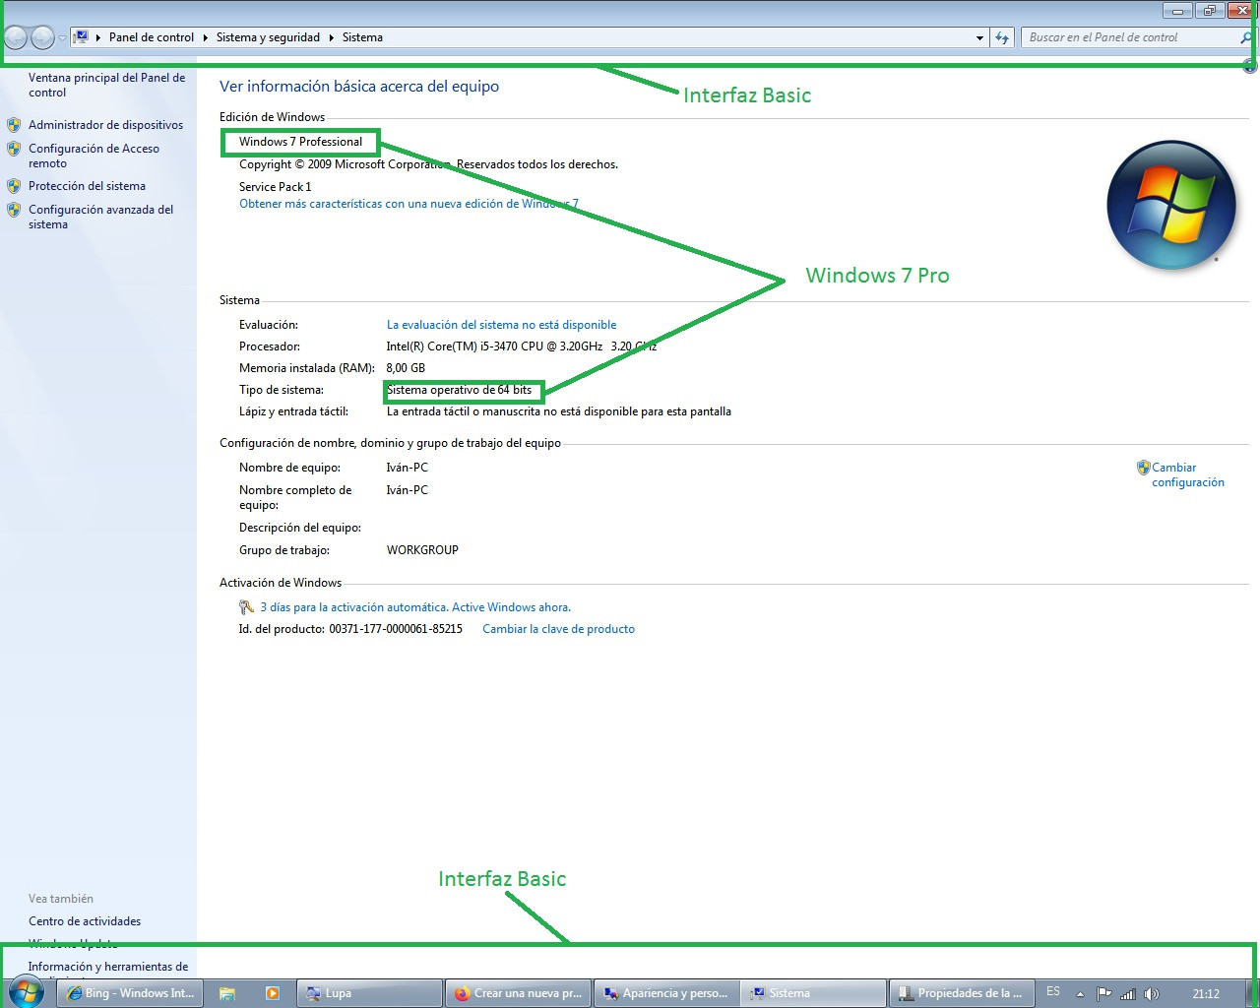The width and height of the screenshot is (1260, 1008).
Task: Open 'Protección del sistema' link
Action: pyautogui.click(x=87, y=186)
